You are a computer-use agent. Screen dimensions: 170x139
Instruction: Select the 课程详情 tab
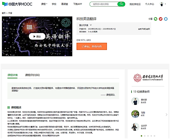pos(12,75)
